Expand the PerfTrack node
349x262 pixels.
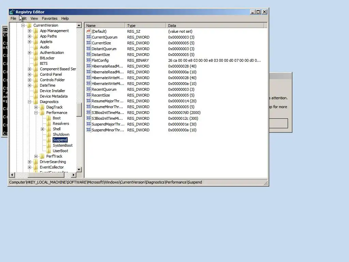36,156
